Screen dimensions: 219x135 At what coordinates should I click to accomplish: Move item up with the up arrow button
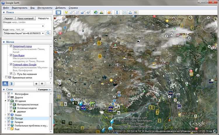click(36, 84)
